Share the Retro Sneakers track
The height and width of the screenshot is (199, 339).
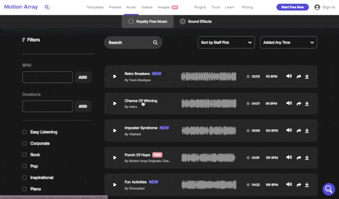click(x=299, y=77)
